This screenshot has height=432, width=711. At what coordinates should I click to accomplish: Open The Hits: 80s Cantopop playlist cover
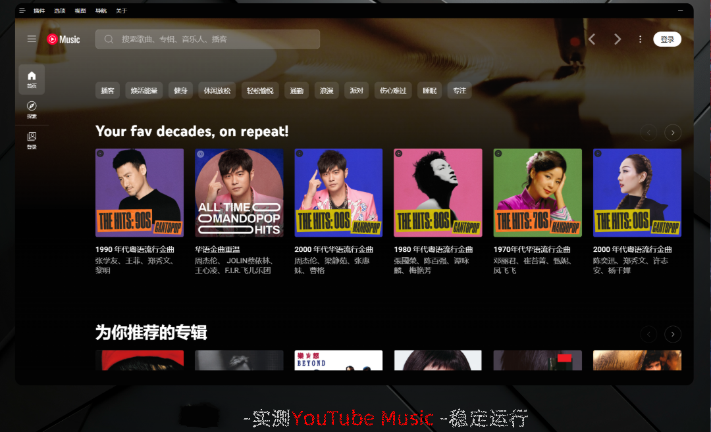click(438, 193)
